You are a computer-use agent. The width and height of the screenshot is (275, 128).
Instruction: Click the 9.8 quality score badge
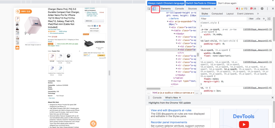point(24,11)
